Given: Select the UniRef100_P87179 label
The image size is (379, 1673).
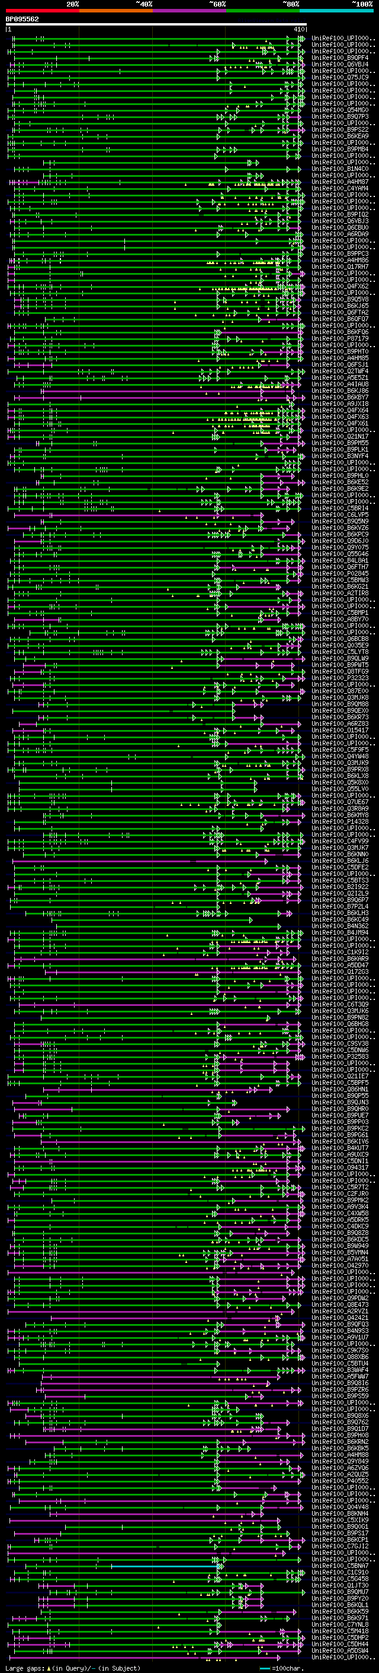Looking at the screenshot, I should point(340,338).
